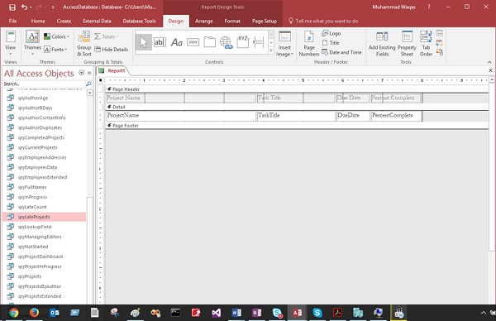The height and width of the screenshot is (321, 496).
Task: Click the Title header button
Action: (x=331, y=43)
